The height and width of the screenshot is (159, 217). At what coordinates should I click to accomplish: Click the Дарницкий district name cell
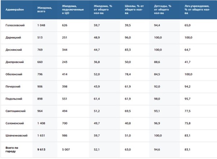(x=13, y=38)
